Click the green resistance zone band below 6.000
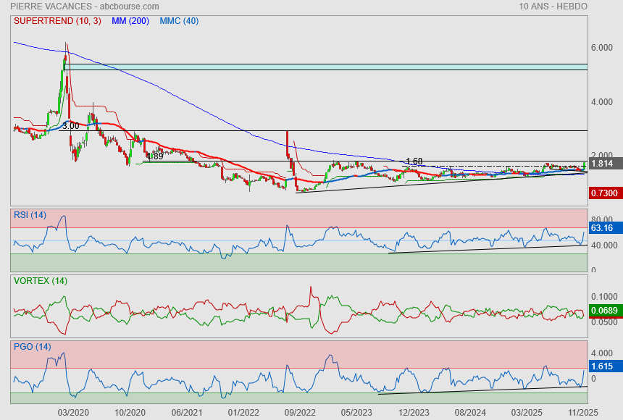This screenshot has width=623, height=420. (x=326, y=67)
